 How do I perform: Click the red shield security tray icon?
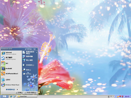(x=122, y=96)
